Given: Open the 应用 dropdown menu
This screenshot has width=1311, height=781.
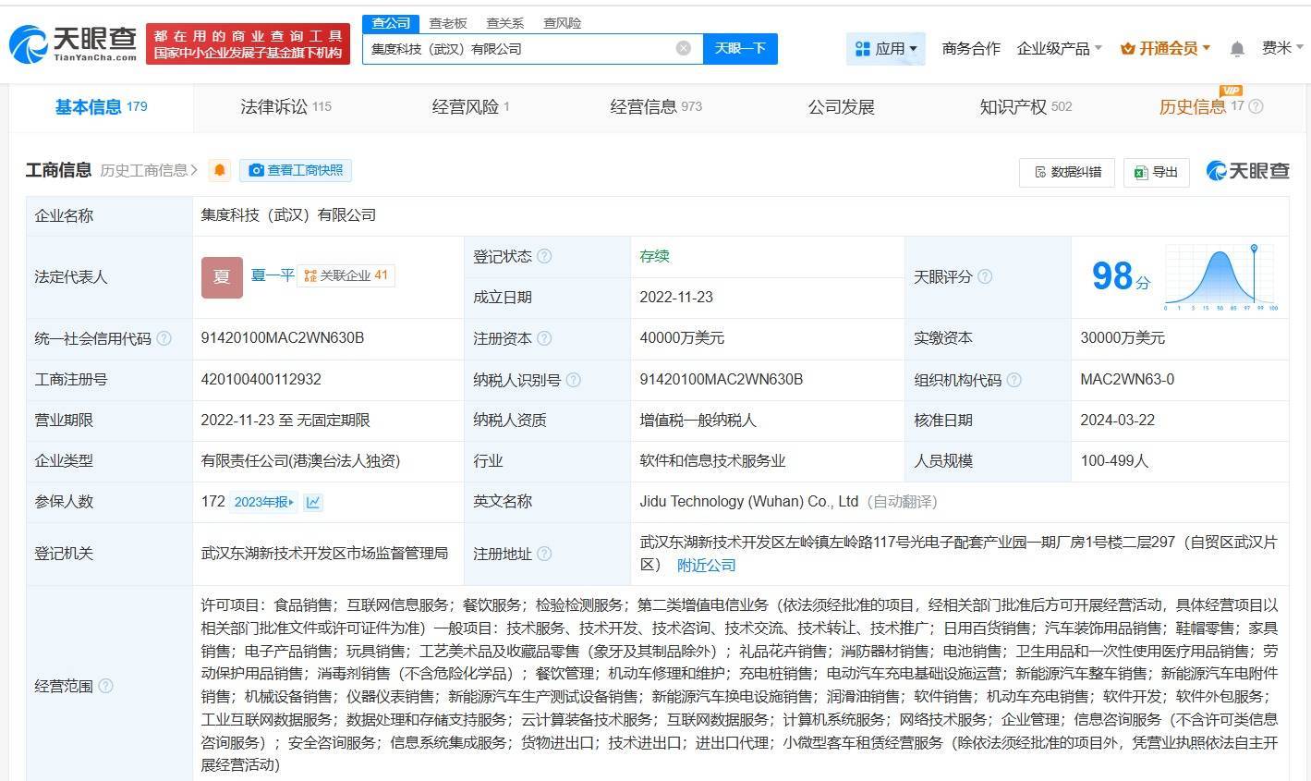Looking at the screenshot, I should coord(886,48).
